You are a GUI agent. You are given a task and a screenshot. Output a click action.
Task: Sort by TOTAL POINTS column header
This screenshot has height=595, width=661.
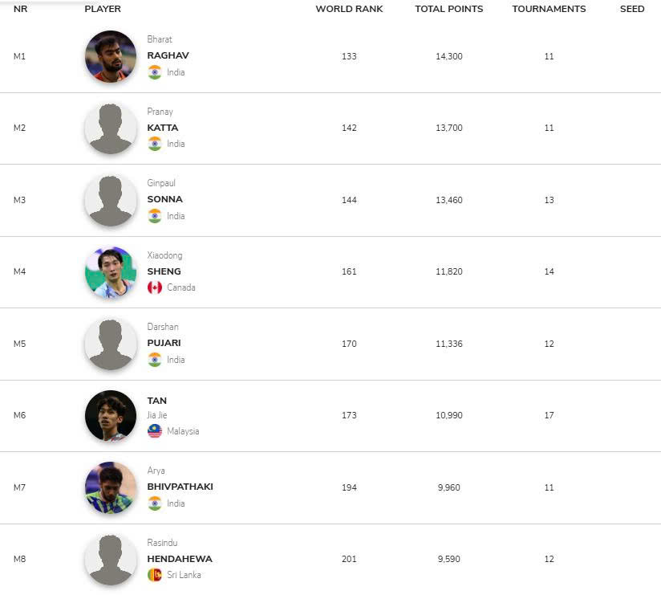pyautogui.click(x=449, y=9)
